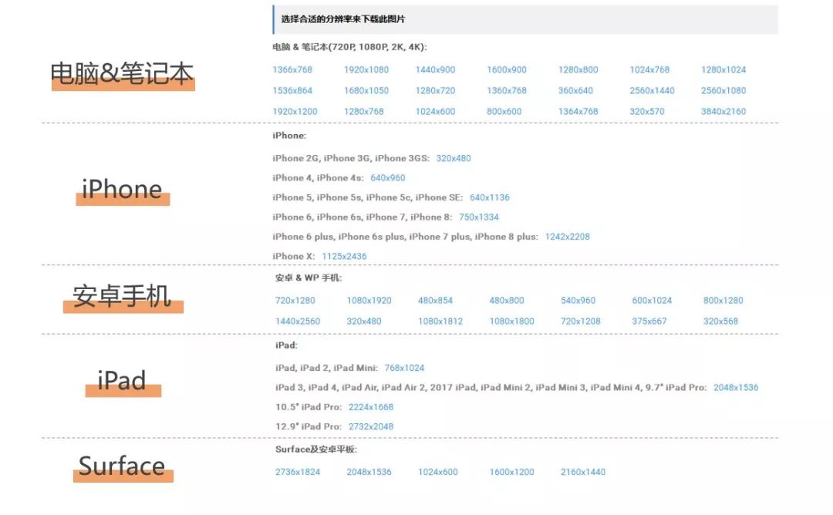Open the 540x960 resolution link
The width and height of the screenshot is (833, 515).
point(578,301)
